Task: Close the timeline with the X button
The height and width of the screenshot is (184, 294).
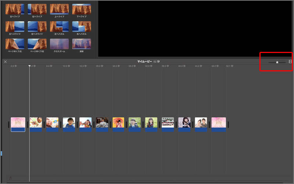Action: coord(5,61)
